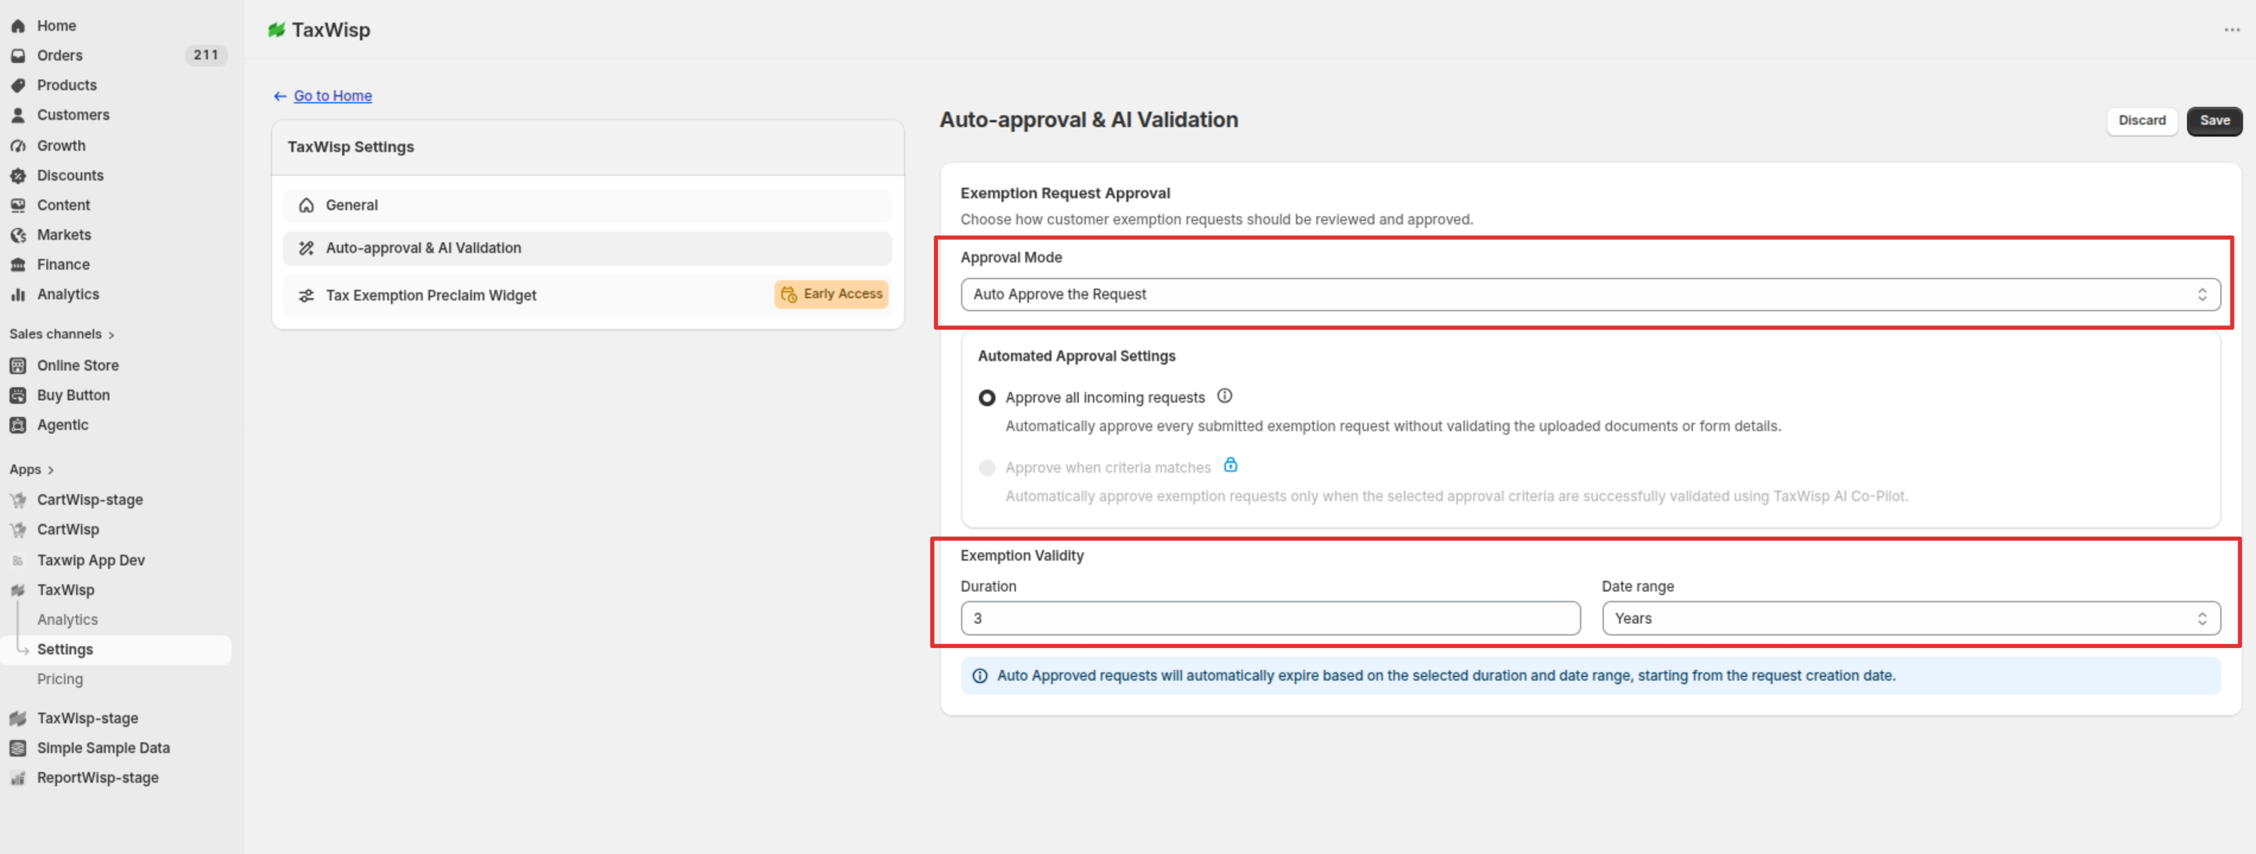The width and height of the screenshot is (2256, 854).
Task: Click the Markets globe icon
Action: [x=17, y=236]
